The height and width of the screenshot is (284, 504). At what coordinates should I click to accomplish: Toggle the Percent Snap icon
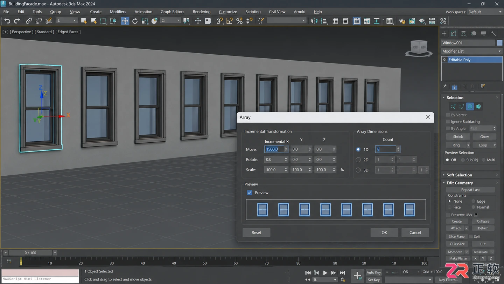pos(239,21)
